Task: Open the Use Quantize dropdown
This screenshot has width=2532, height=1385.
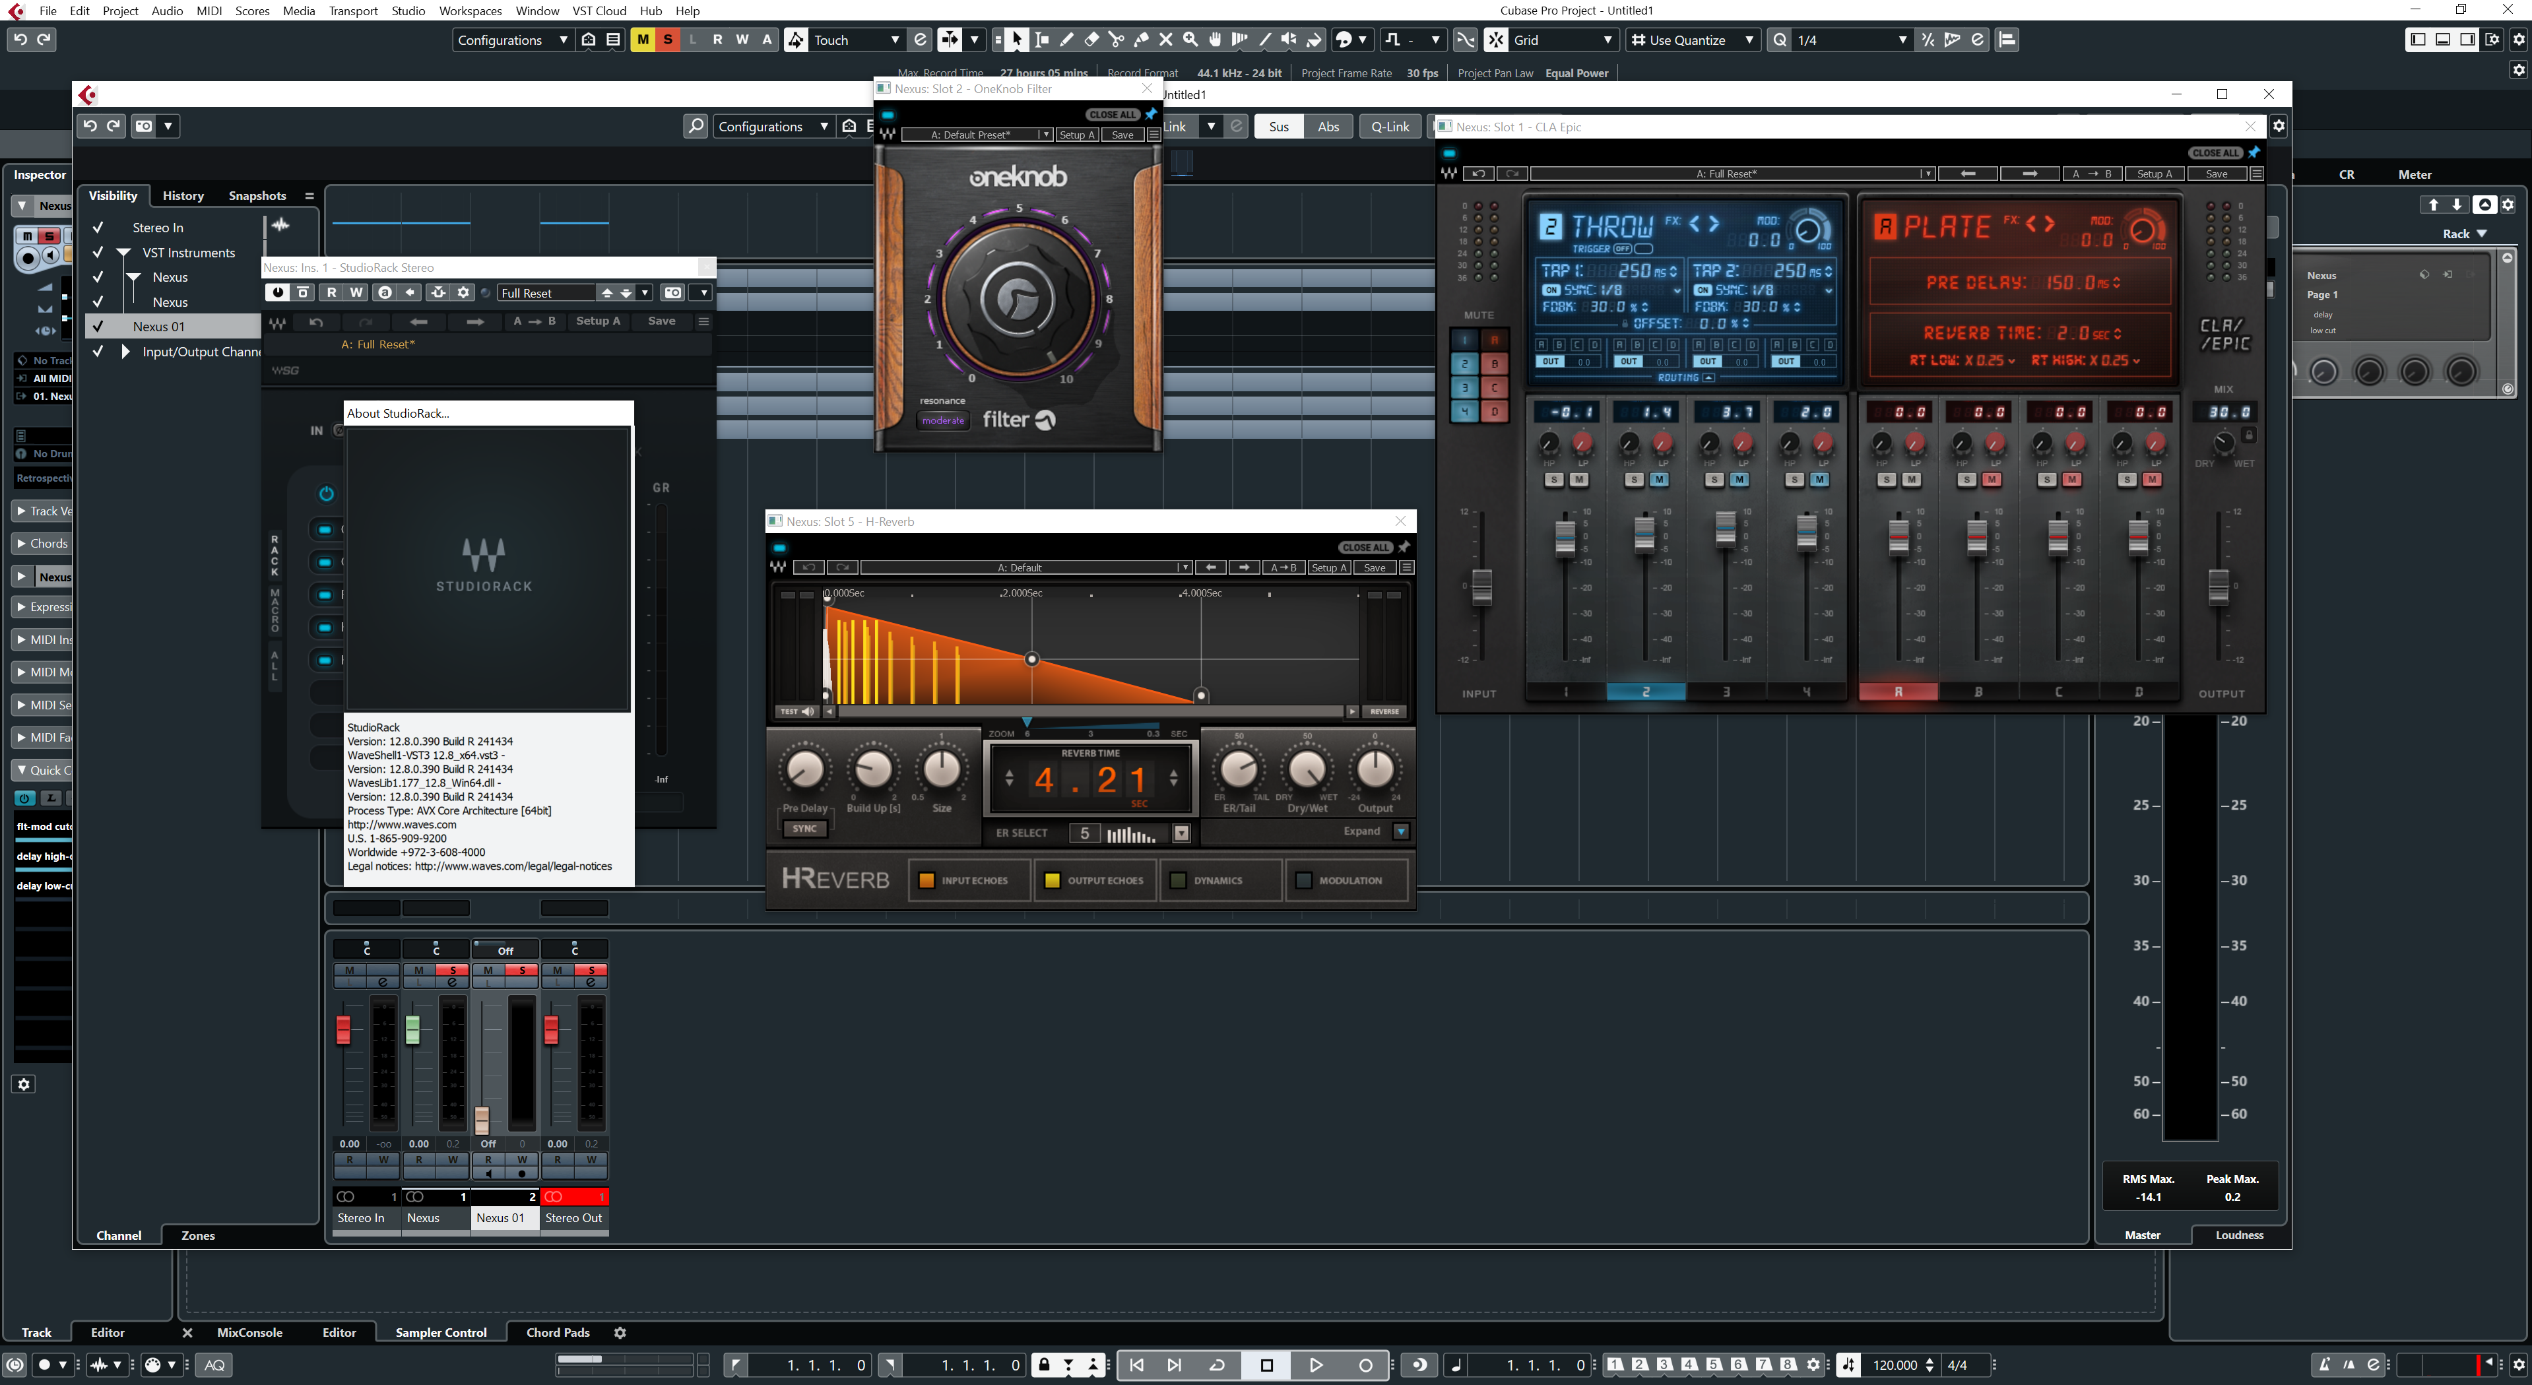Action: 1693,40
